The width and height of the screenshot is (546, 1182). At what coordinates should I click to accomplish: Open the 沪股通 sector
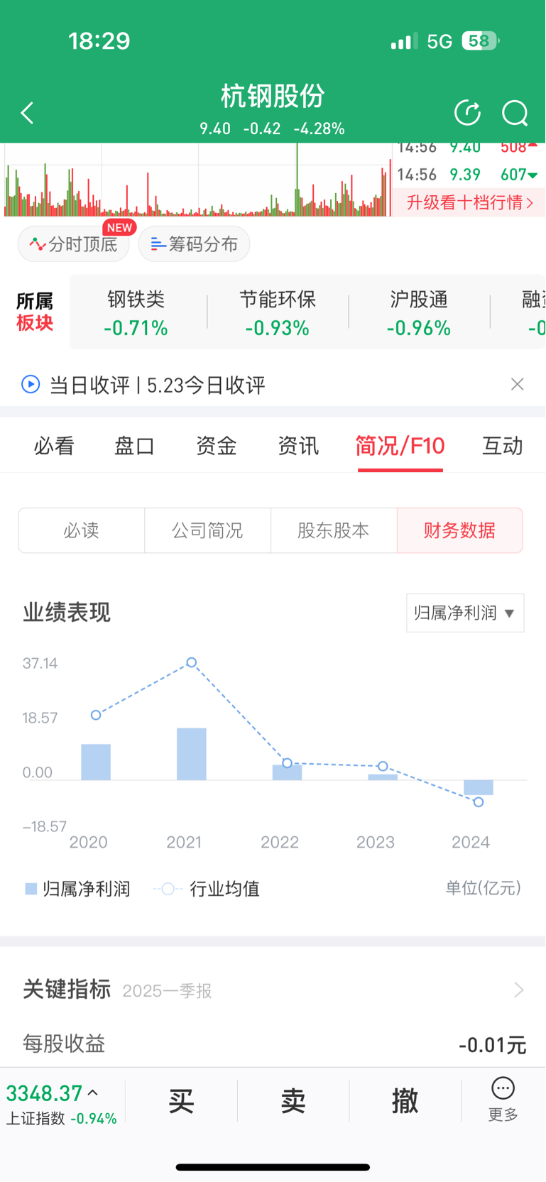coord(419,313)
